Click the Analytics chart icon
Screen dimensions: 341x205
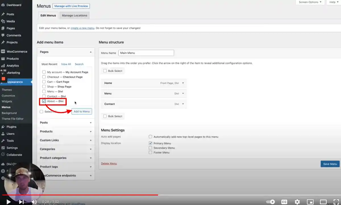(3, 66)
